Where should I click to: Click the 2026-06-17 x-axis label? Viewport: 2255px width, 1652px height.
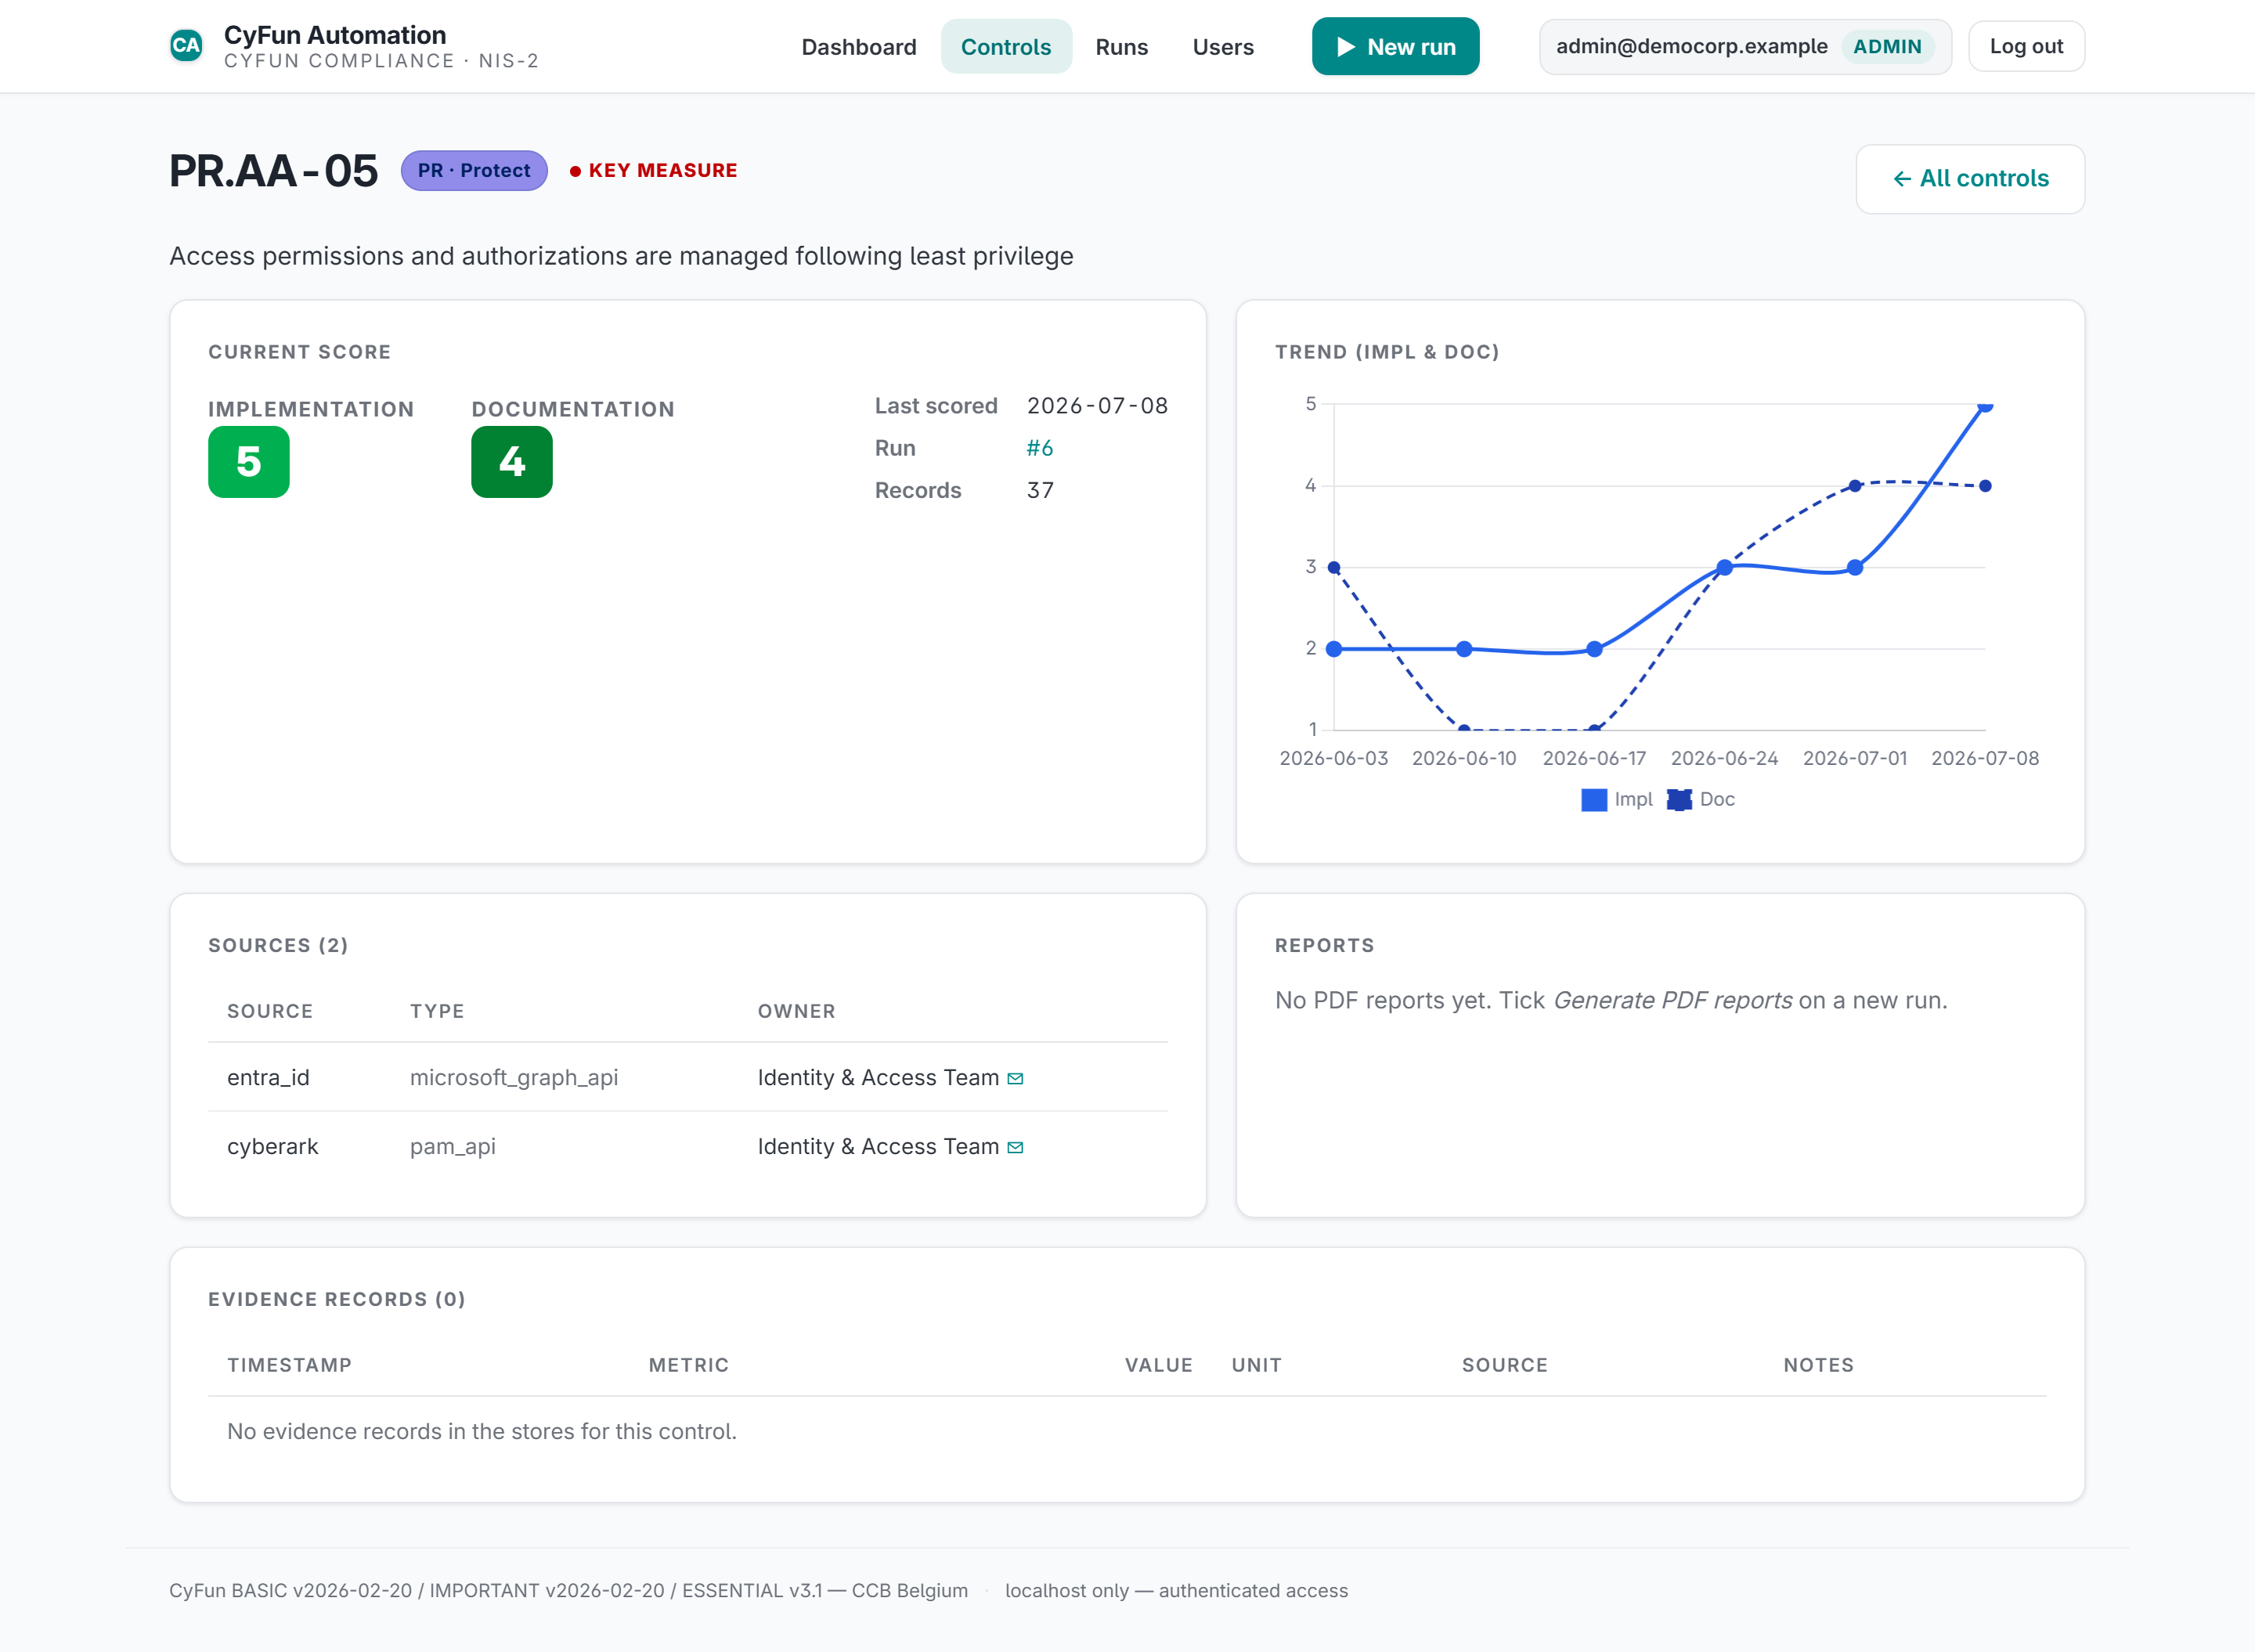pos(1594,759)
